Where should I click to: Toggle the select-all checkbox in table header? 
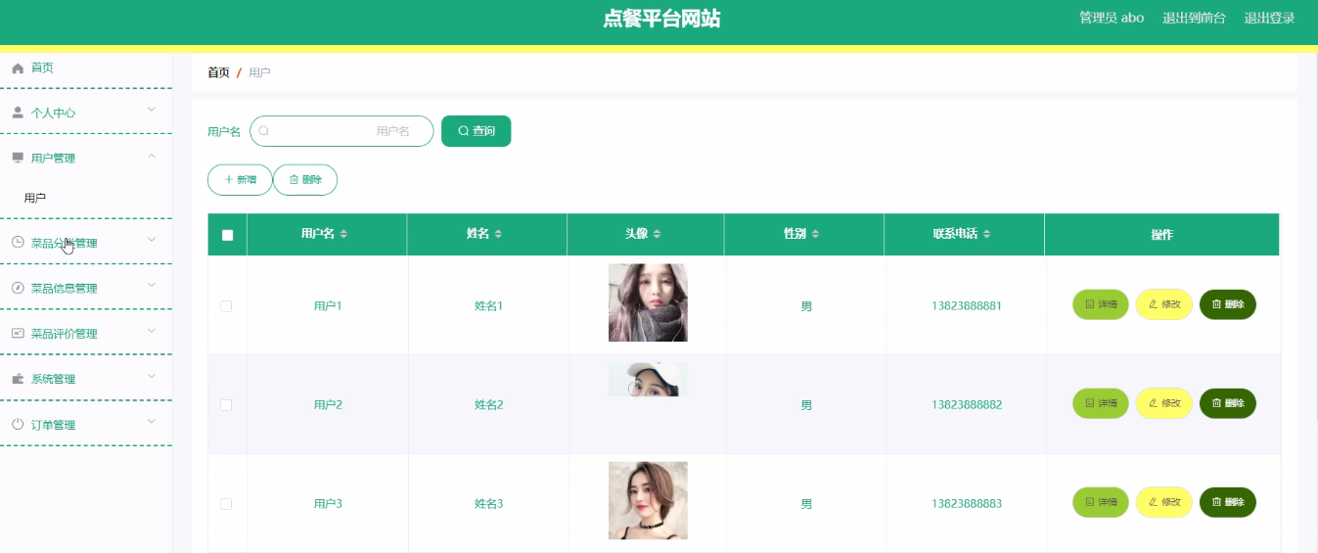tap(228, 235)
